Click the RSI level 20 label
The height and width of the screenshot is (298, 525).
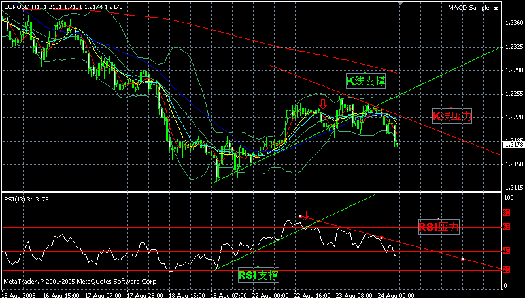(x=507, y=270)
